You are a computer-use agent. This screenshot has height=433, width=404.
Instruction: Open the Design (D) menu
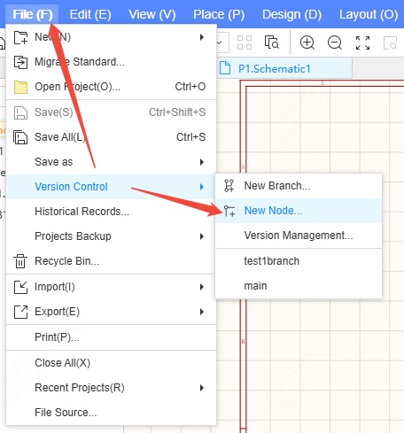pos(291,14)
